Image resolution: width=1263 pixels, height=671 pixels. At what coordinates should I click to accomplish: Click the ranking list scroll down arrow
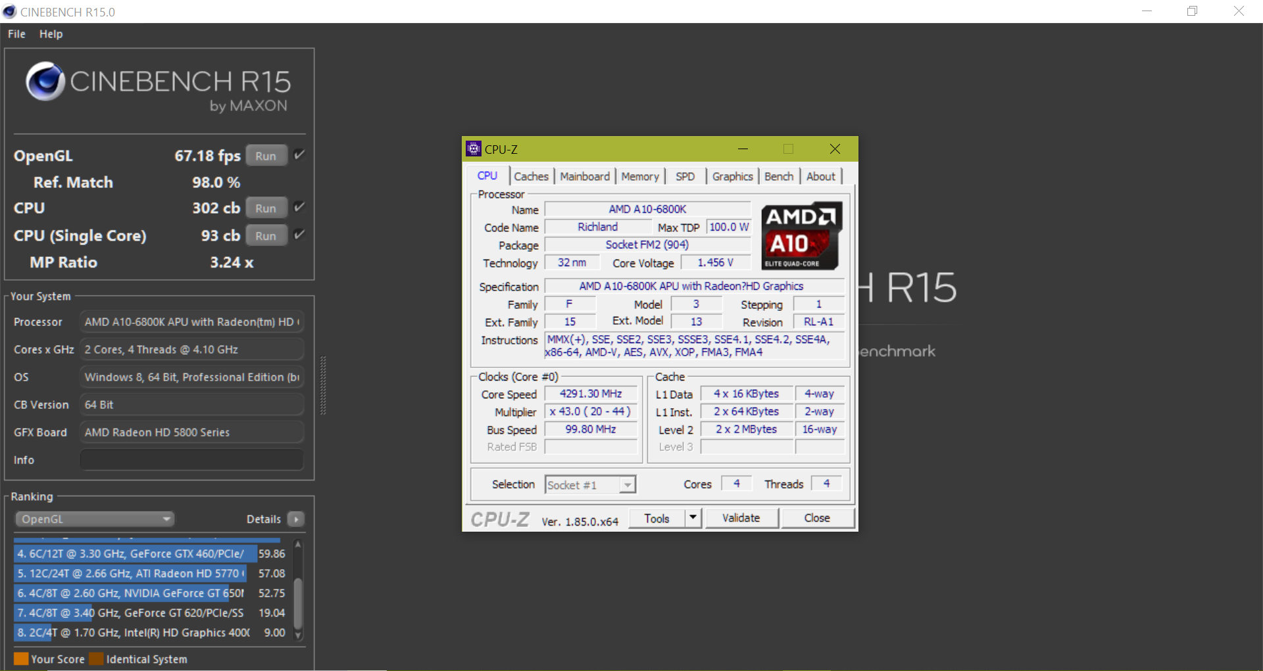point(298,636)
